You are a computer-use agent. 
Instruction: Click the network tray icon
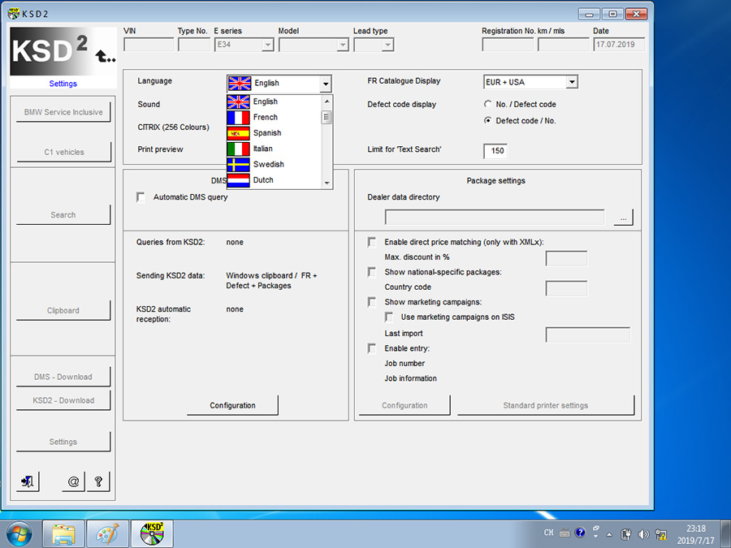click(x=660, y=534)
